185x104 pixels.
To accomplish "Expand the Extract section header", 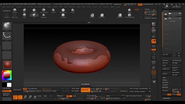I will pos(165,87).
